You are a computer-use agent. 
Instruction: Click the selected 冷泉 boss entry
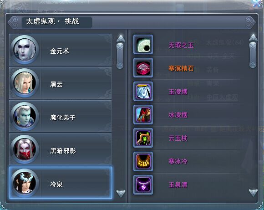[x=61, y=183]
